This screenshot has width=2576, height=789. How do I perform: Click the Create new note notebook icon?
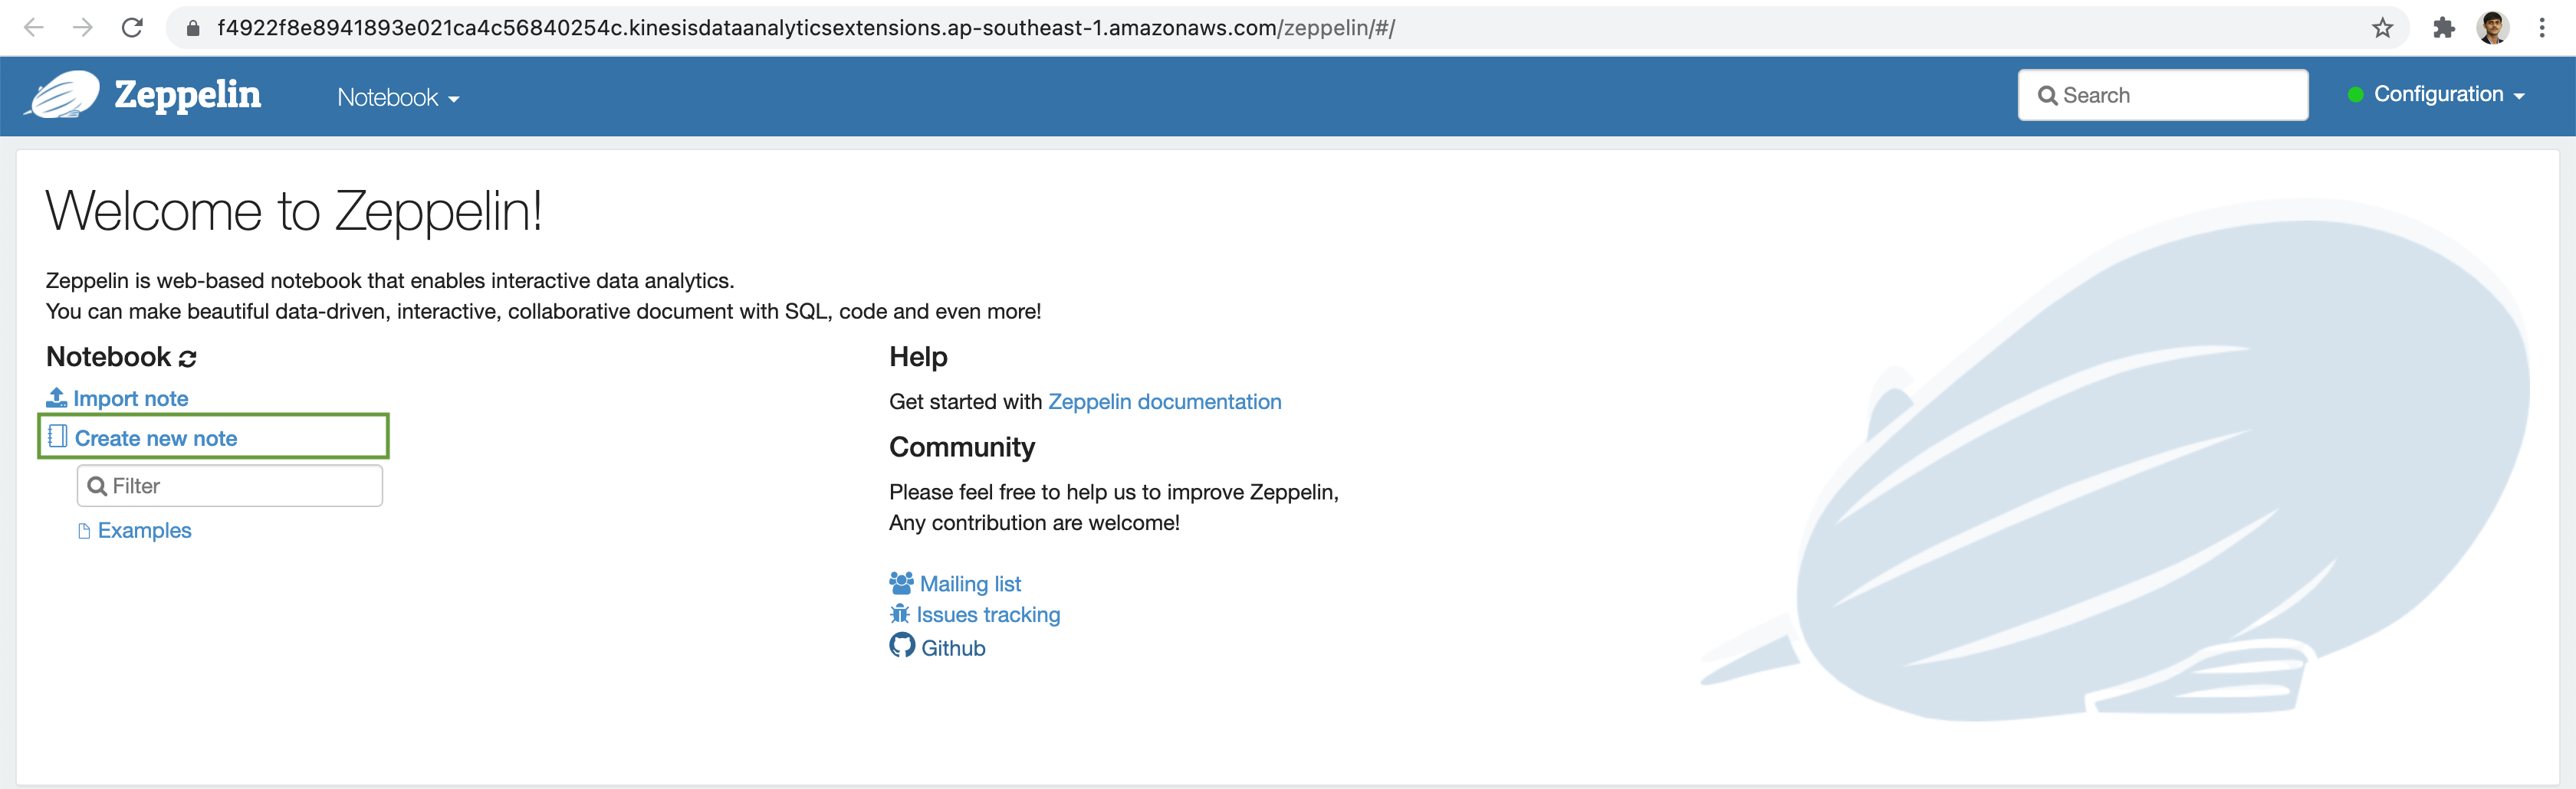pos(58,437)
